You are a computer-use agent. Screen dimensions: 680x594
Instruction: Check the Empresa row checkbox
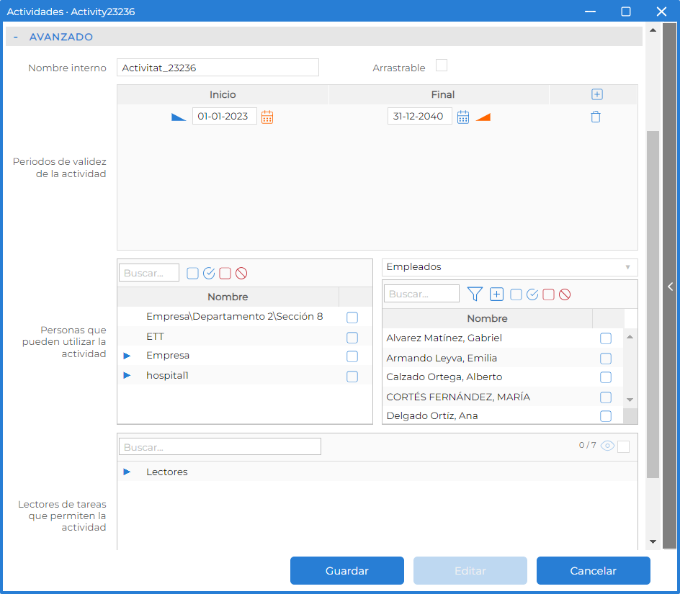pyautogui.click(x=352, y=356)
